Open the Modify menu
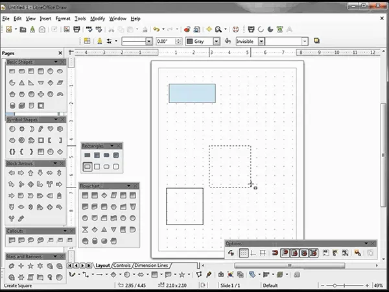The image size is (389, 292). click(98, 19)
